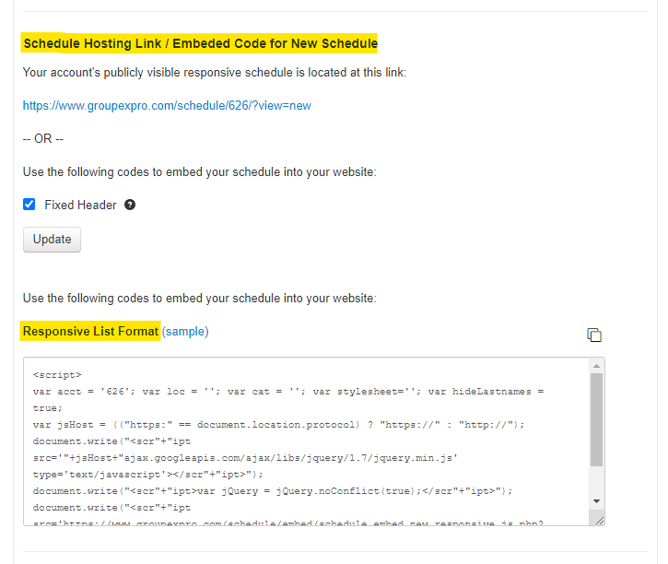This screenshot has height=564, width=668.
Task: Click the <script> line in the code box
Action: 57,375
